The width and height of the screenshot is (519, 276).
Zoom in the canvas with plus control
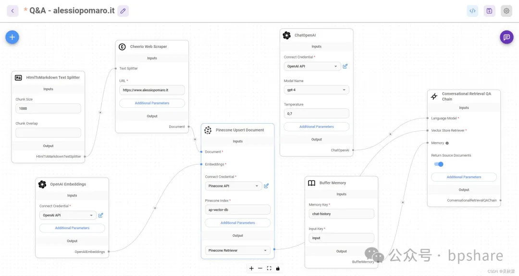coord(251,268)
